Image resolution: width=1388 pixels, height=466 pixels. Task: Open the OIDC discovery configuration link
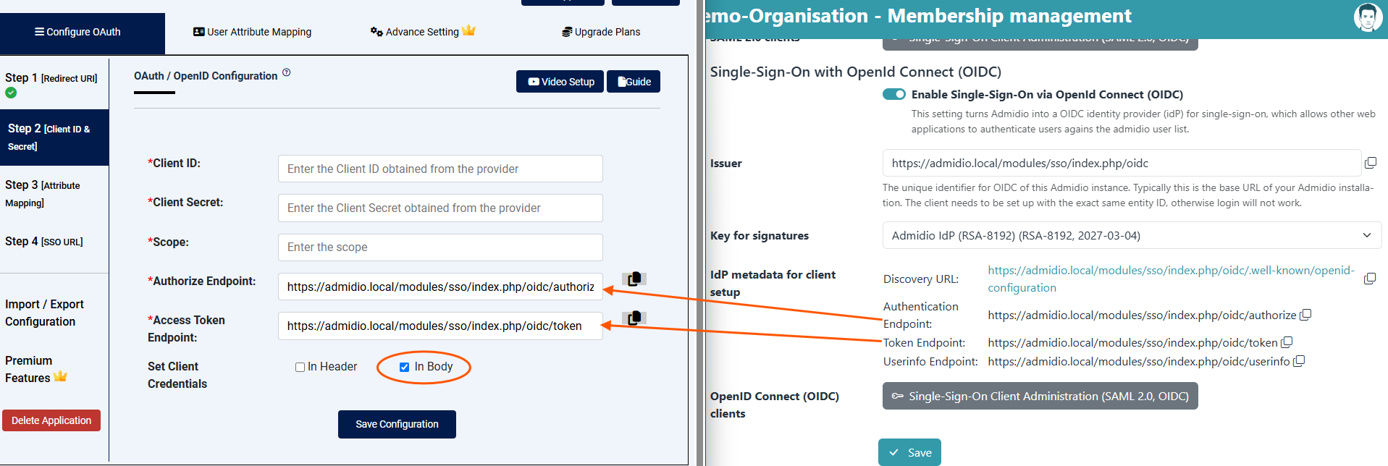[x=1170, y=279]
